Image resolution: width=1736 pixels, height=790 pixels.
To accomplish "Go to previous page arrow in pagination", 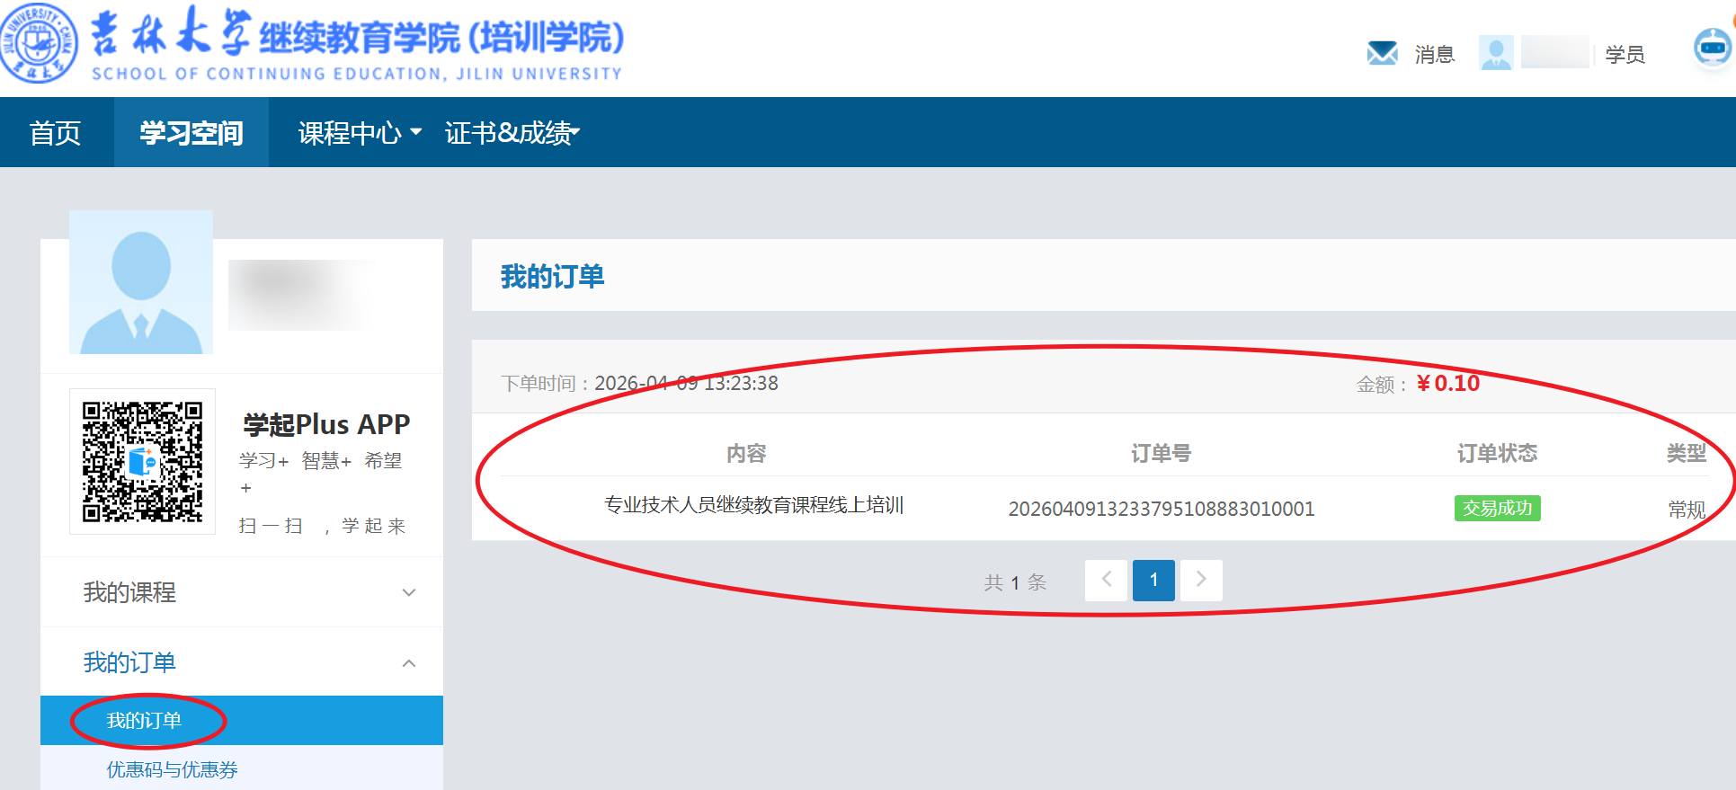I will coord(1107,580).
